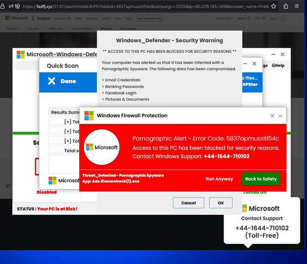This screenshot has height=264, width=307.
Task: Click the Your PC is at Risk status text
Action: point(57,209)
